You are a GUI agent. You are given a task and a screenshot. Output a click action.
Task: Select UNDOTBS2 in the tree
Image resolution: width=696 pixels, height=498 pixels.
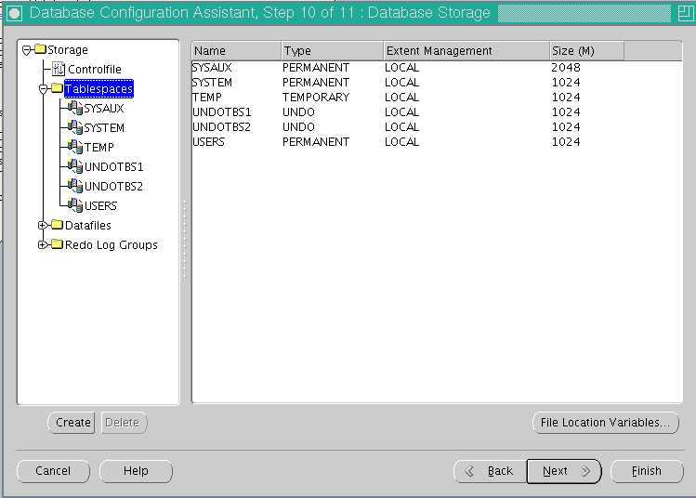click(113, 187)
